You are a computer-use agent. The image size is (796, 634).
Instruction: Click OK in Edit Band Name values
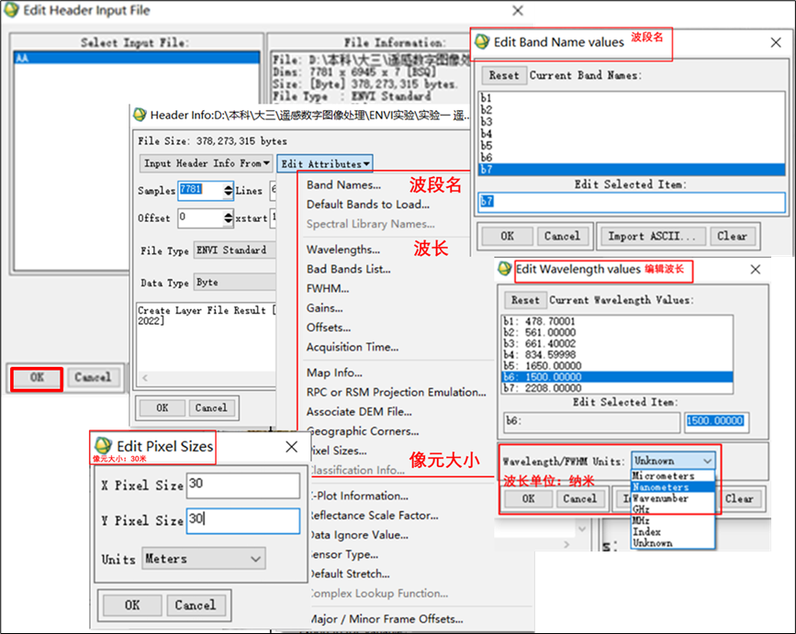pos(507,236)
